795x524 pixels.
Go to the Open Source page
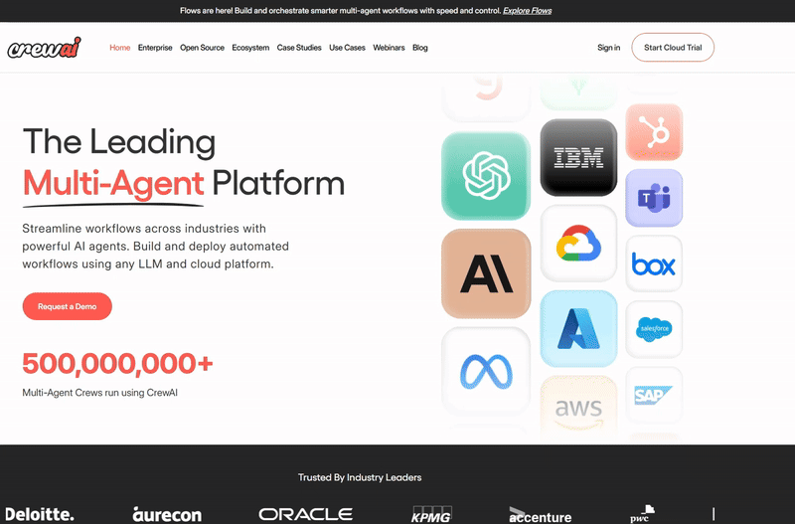point(202,48)
